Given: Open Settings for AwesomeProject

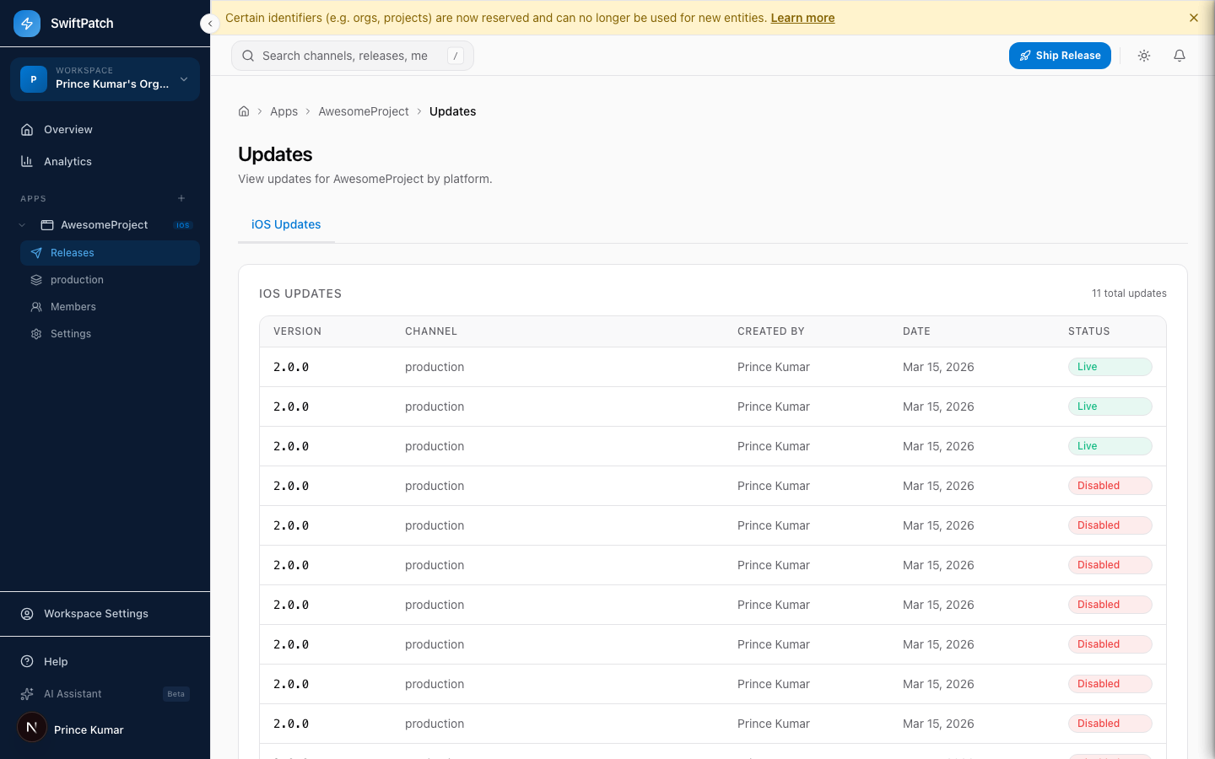Looking at the screenshot, I should pos(71,333).
